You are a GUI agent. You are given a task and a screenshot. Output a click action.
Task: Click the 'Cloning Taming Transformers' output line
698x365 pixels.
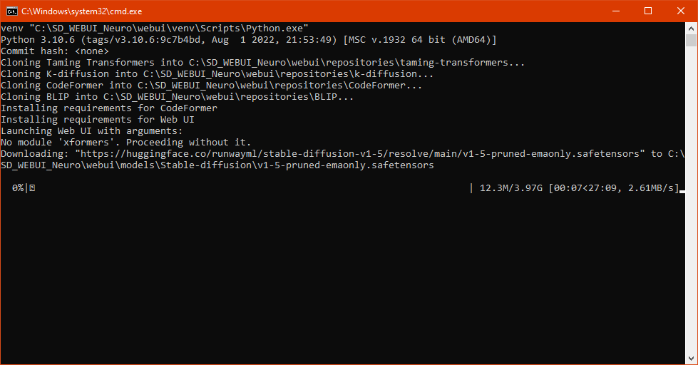click(263, 63)
